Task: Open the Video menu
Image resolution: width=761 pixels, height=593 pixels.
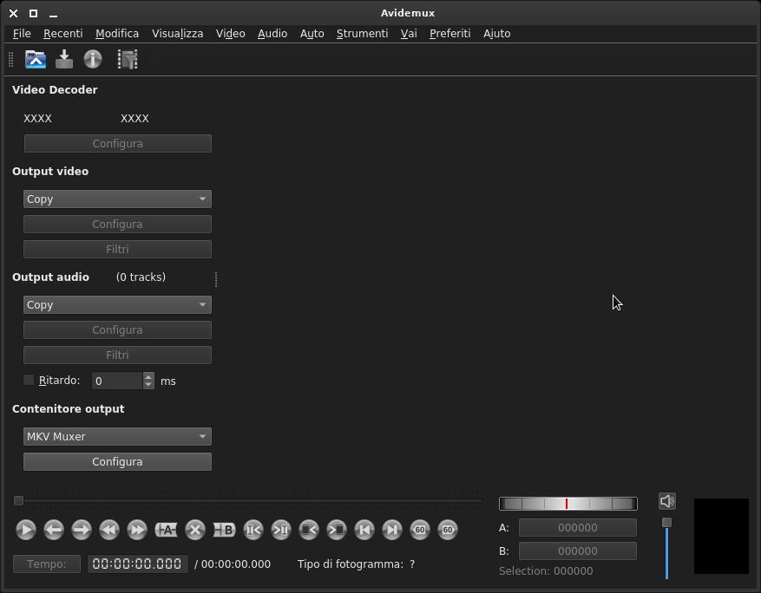Action: pos(231,34)
